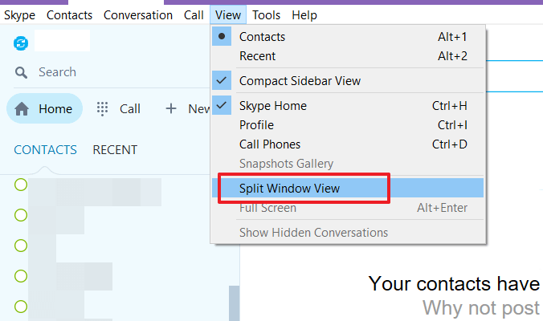Toggle Compact Sidebar View

348,81
